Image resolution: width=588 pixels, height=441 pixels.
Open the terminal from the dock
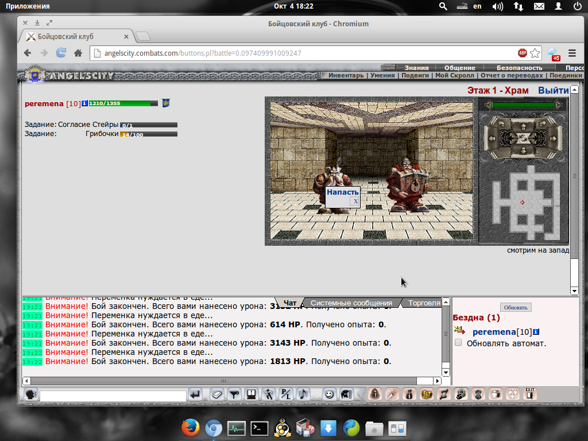click(260, 428)
